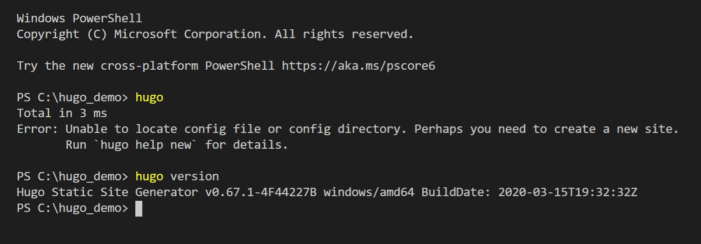The width and height of the screenshot is (701, 244).
Task: Click the blinking cursor block at the prompt
Action: point(139,208)
